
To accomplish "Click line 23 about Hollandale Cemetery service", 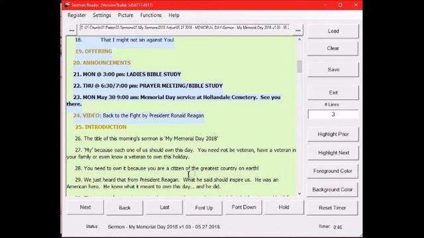I will coord(174,100).
